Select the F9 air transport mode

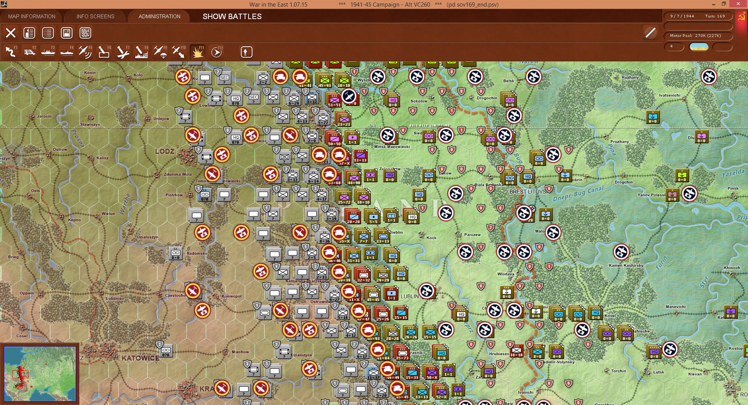(x=160, y=52)
